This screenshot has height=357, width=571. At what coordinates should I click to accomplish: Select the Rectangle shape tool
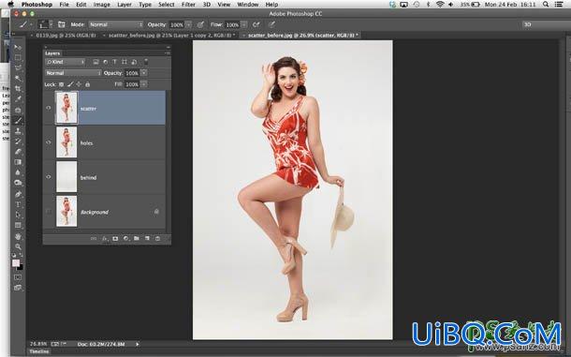18,226
